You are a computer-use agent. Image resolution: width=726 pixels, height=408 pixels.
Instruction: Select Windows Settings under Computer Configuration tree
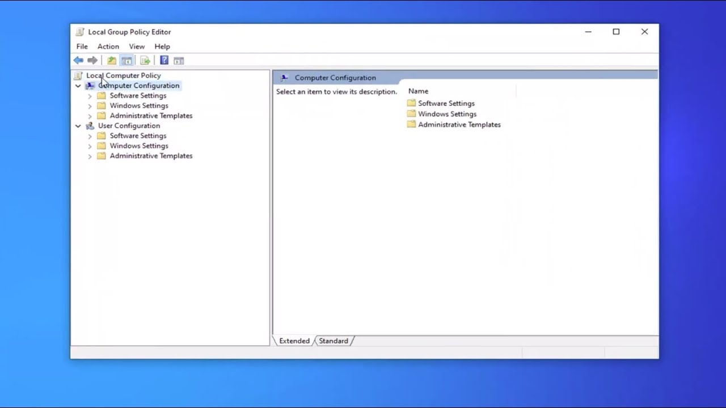(139, 106)
